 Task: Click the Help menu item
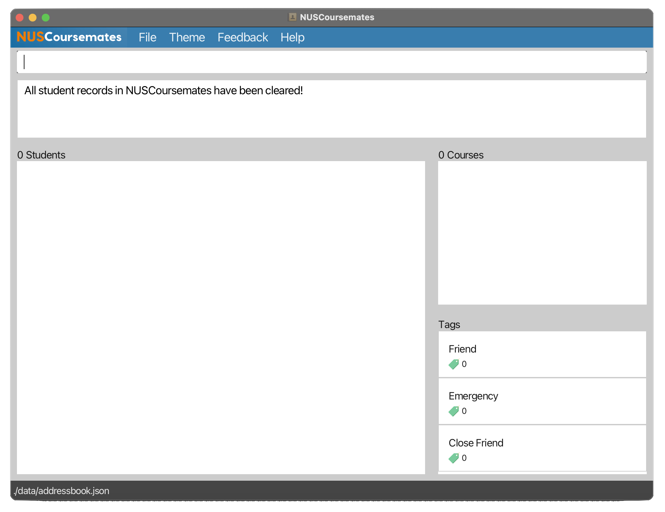point(294,37)
